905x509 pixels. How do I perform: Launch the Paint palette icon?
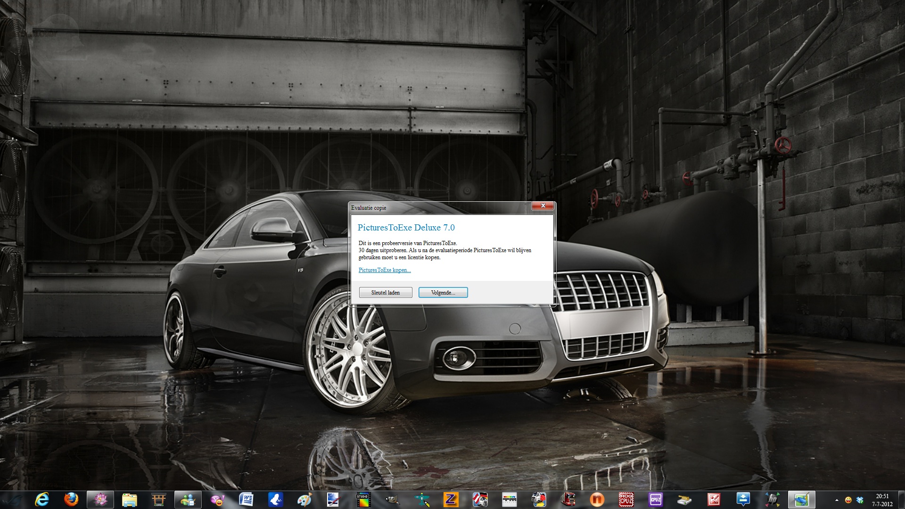pyautogui.click(x=304, y=500)
